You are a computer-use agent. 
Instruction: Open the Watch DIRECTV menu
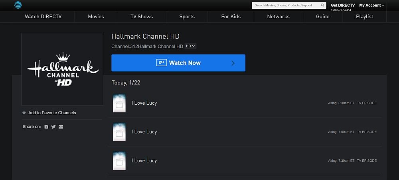point(43,17)
